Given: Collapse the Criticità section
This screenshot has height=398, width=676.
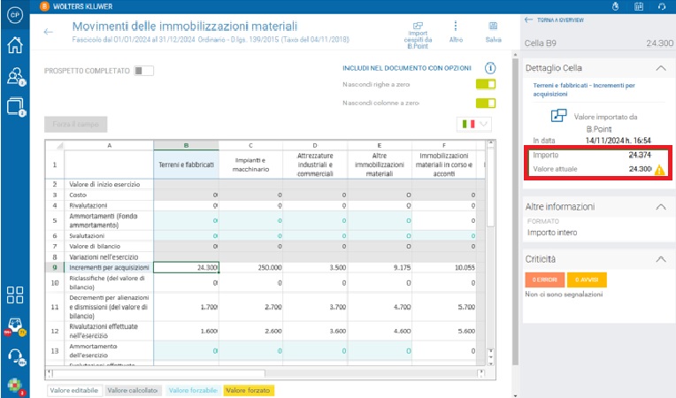Looking at the screenshot, I should [660, 259].
